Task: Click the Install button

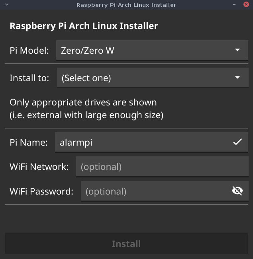Action: click(126, 243)
